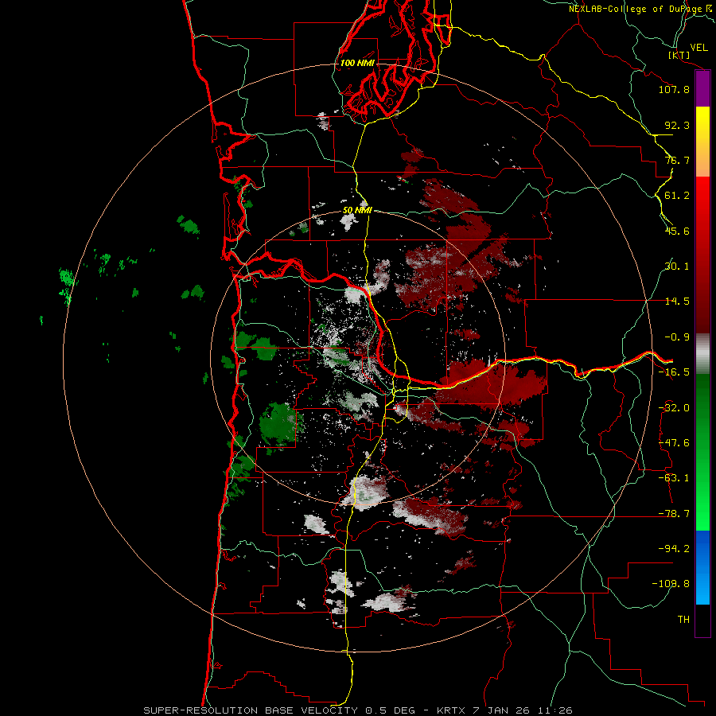Click the 107.8 velocity scale value
716x716 pixels.
674,89
